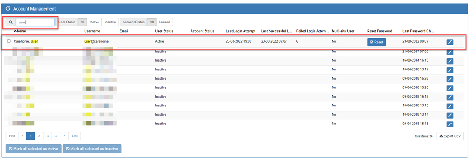Screen dimensions: 469x160
Task: Open page 3 of results
Action: click(48, 136)
